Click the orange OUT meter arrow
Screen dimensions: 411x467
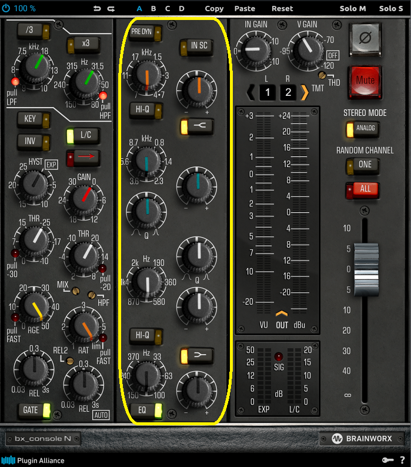pos(282,313)
